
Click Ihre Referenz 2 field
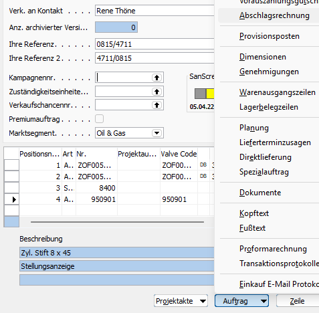[x=154, y=58]
